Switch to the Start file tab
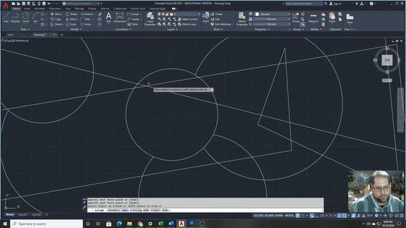The height and width of the screenshot is (228, 406). (x=11, y=35)
